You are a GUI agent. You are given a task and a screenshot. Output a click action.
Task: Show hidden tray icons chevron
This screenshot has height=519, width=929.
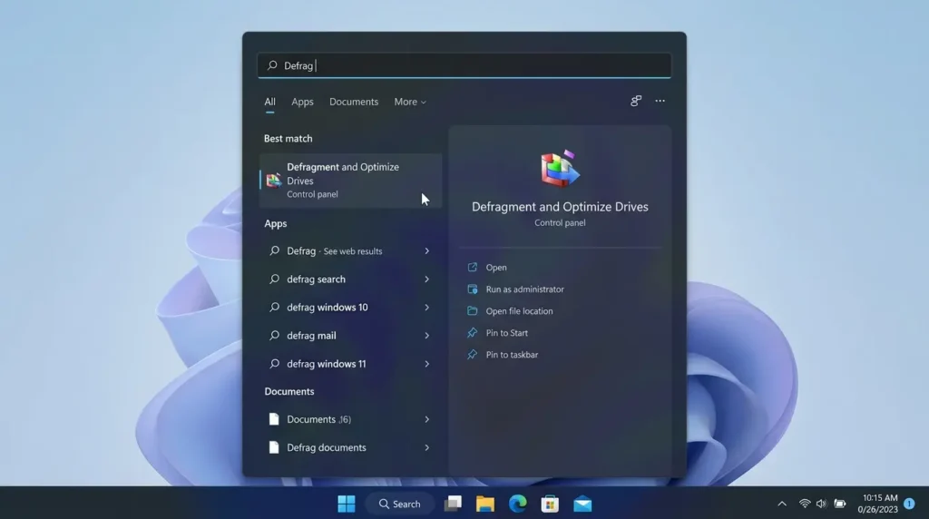point(782,504)
